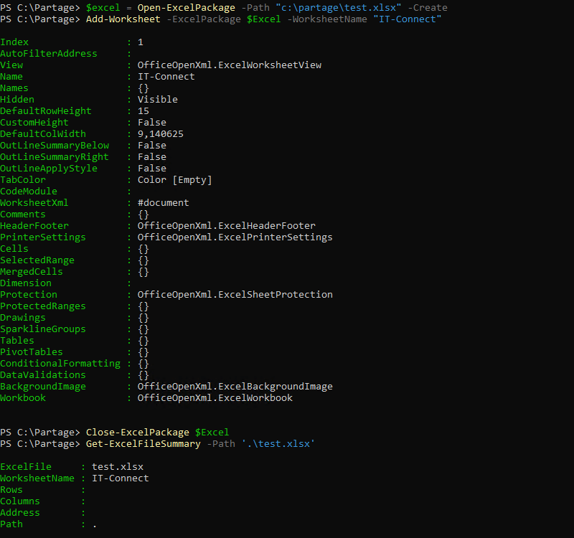Select the Rows field in the summary

pyautogui.click(x=11, y=489)
